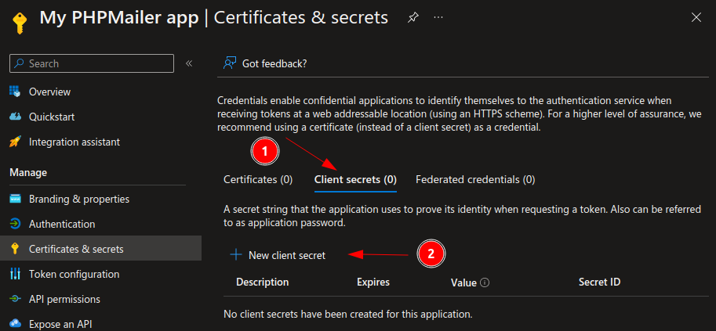716x331 pixels.
Task: Open the Quickstart menu item
Action: click(52, 117)
